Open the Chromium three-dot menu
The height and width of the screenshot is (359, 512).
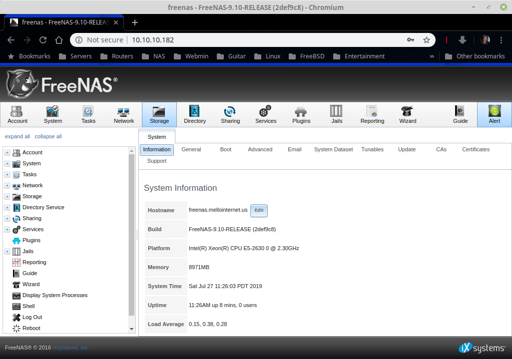click(501, 40)
